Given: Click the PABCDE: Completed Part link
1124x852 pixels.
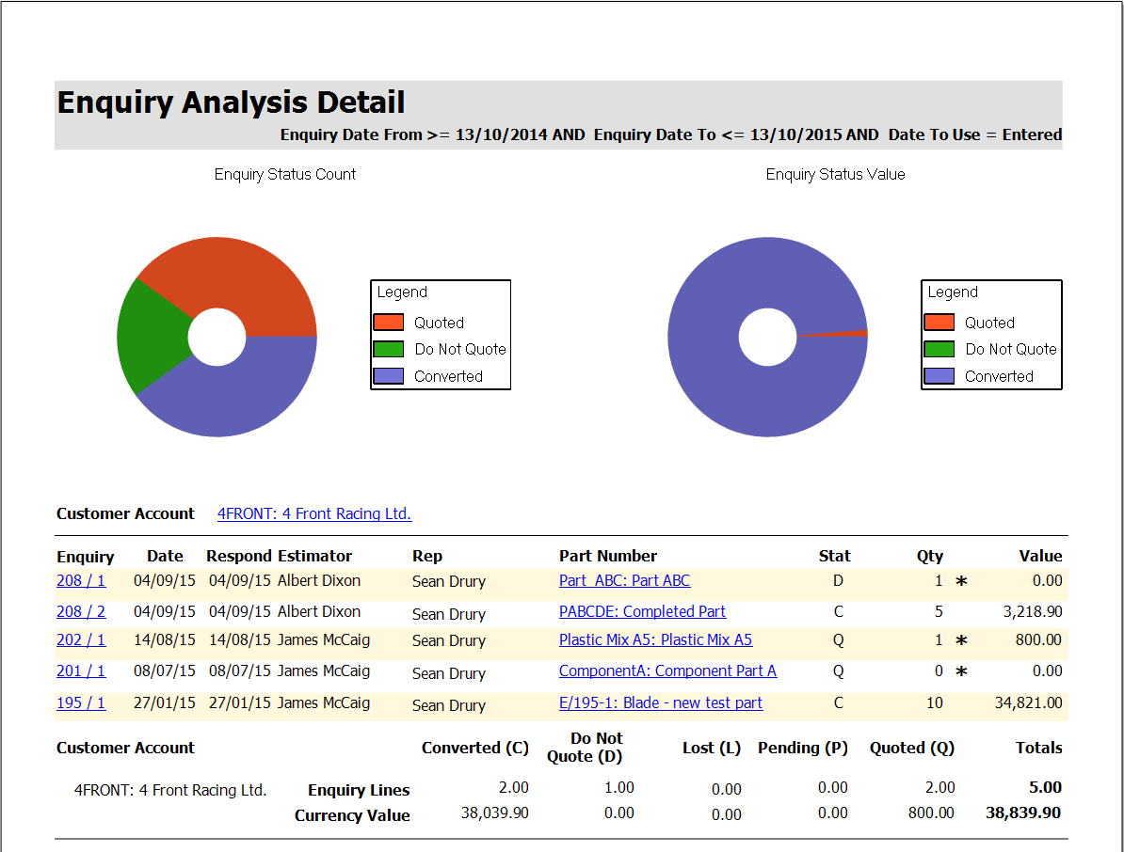Looking at the screenshot, I should point(642,611).
